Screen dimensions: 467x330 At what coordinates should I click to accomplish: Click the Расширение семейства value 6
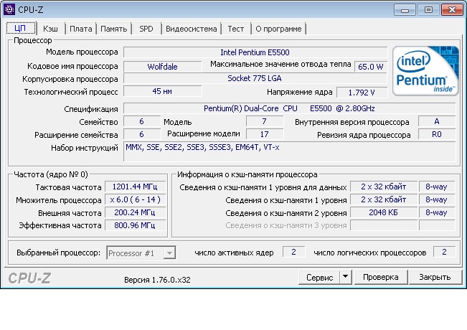(142, 134)
